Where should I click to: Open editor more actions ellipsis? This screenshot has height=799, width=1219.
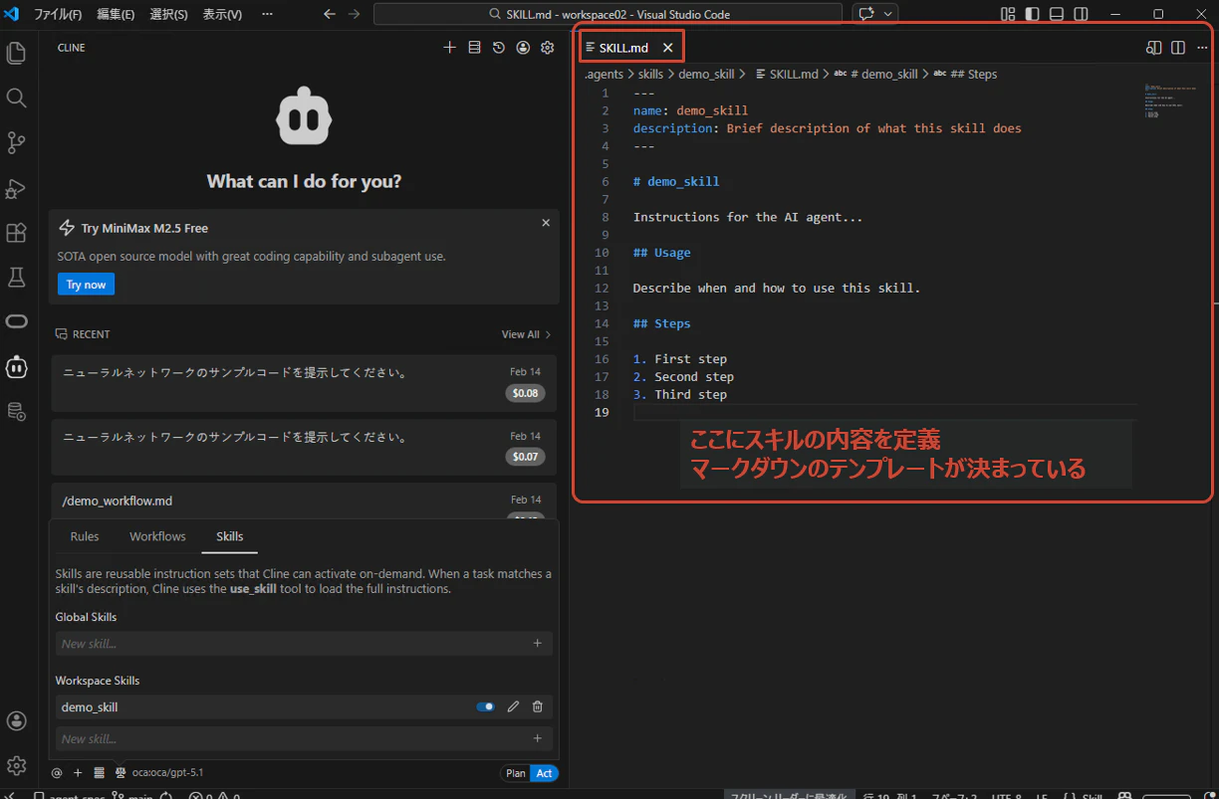[1202, 48]
